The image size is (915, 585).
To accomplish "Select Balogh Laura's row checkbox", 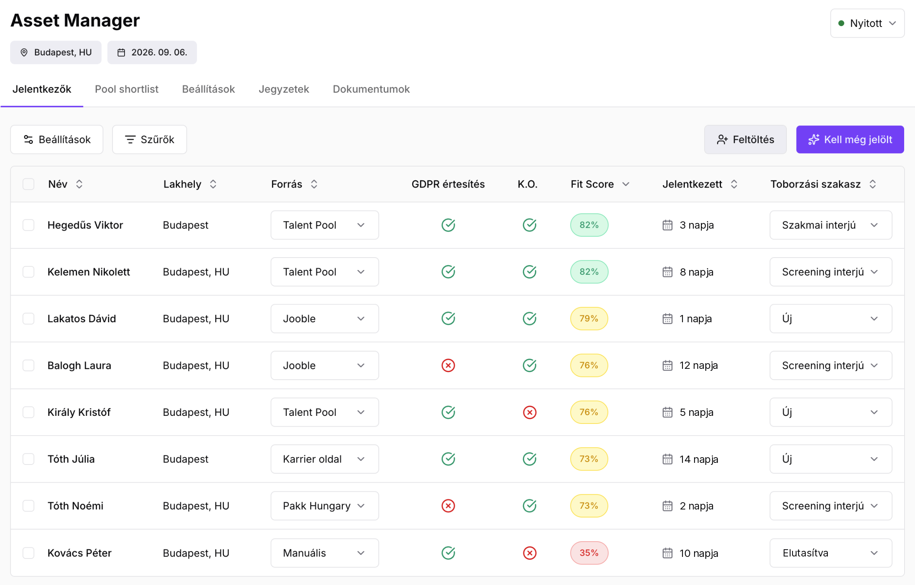I will pyautogui.click(x=29, y=366).
